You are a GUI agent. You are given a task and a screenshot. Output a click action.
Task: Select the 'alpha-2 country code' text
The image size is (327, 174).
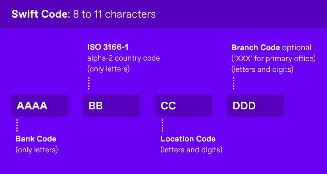tap(124, 58)
